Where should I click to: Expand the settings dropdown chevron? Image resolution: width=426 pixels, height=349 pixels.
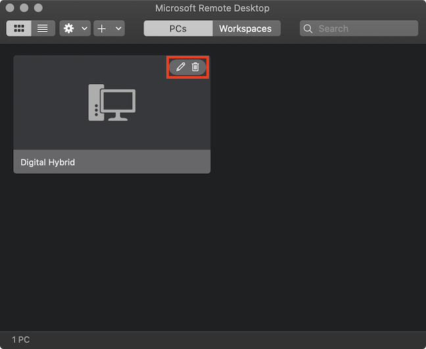tap(85, 28)
